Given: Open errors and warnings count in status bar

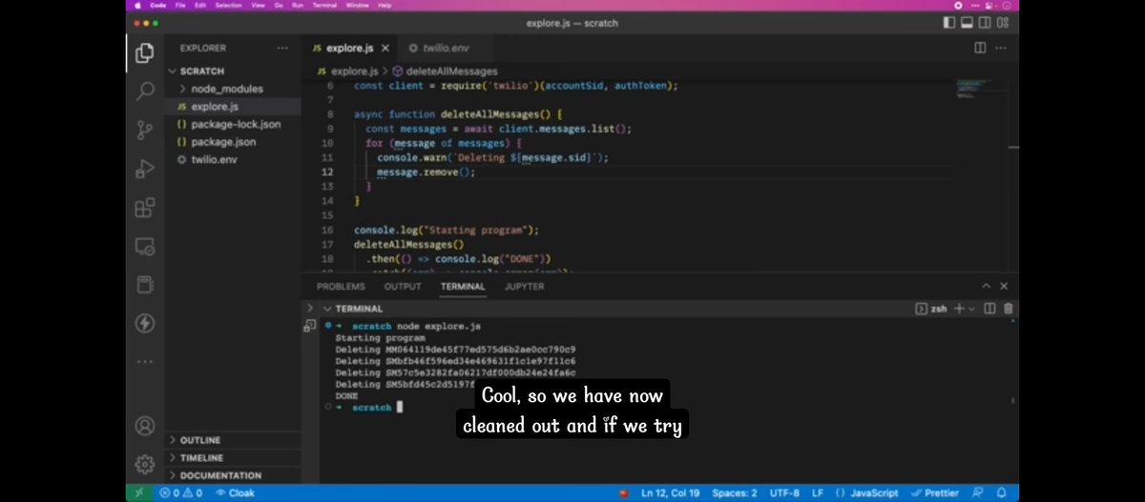Looking at the screenshot, I should tap(181, 493).
